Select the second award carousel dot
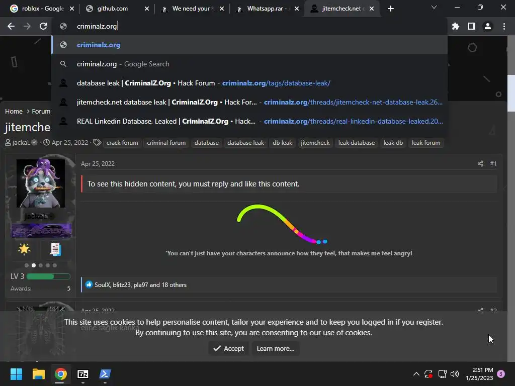Viewport: 515px width, 386px height. pos(34,265)
